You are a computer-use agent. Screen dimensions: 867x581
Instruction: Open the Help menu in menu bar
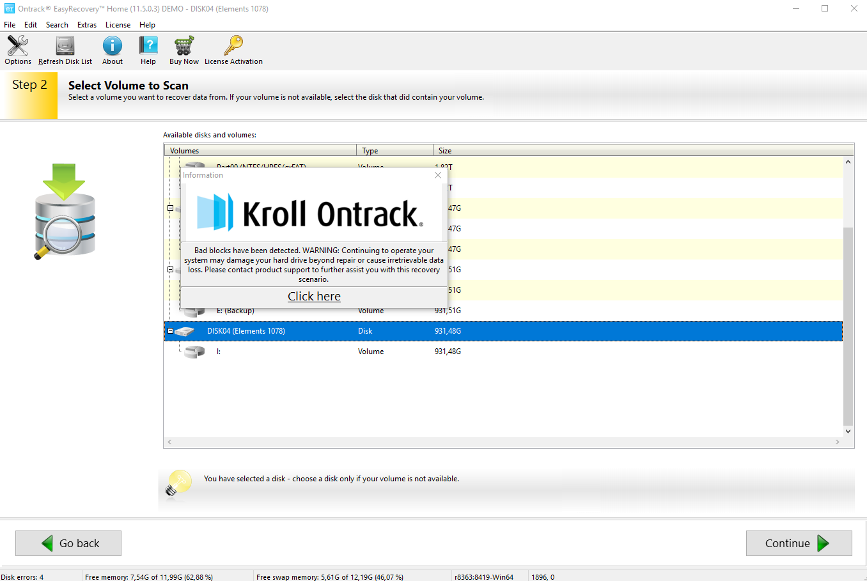[147, 25]
